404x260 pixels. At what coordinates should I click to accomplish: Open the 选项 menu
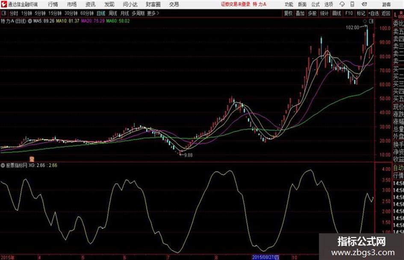click(329, 4)
